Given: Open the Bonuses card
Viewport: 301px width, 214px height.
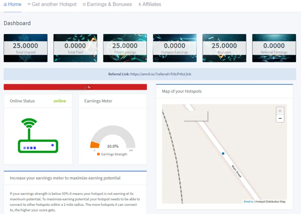Looking at the screenshot, I should pos(224,48).
